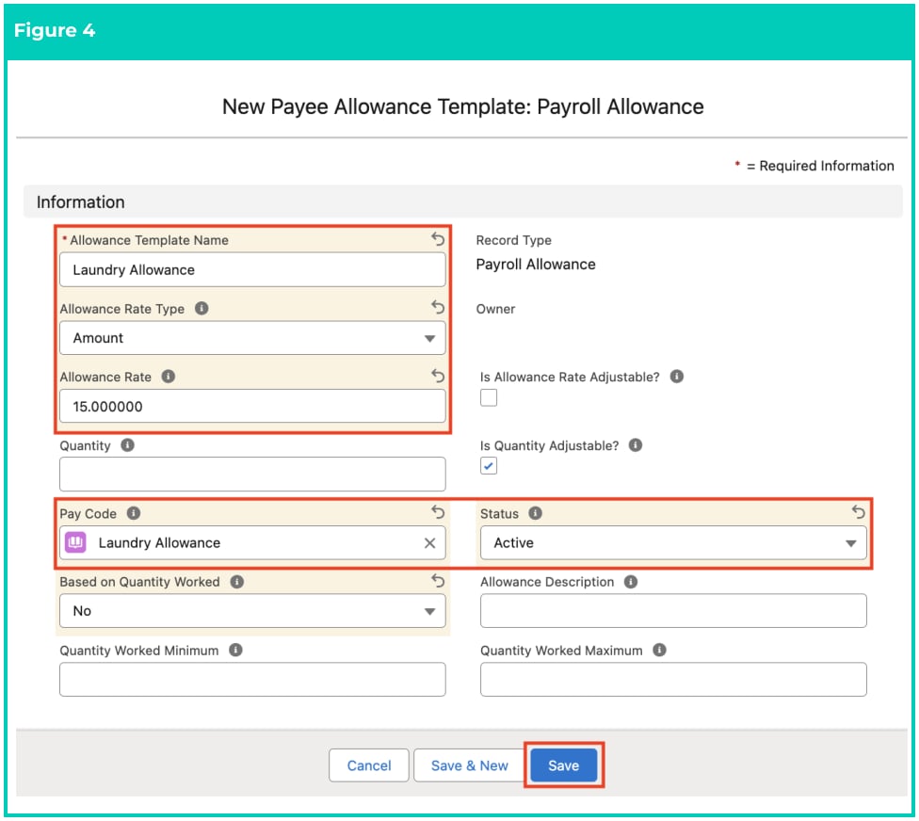Image resolution: width=919 pixels, height=821 pixels.
Task: Undo changes to Allowance Rate Type
Action: coord(438,307)
